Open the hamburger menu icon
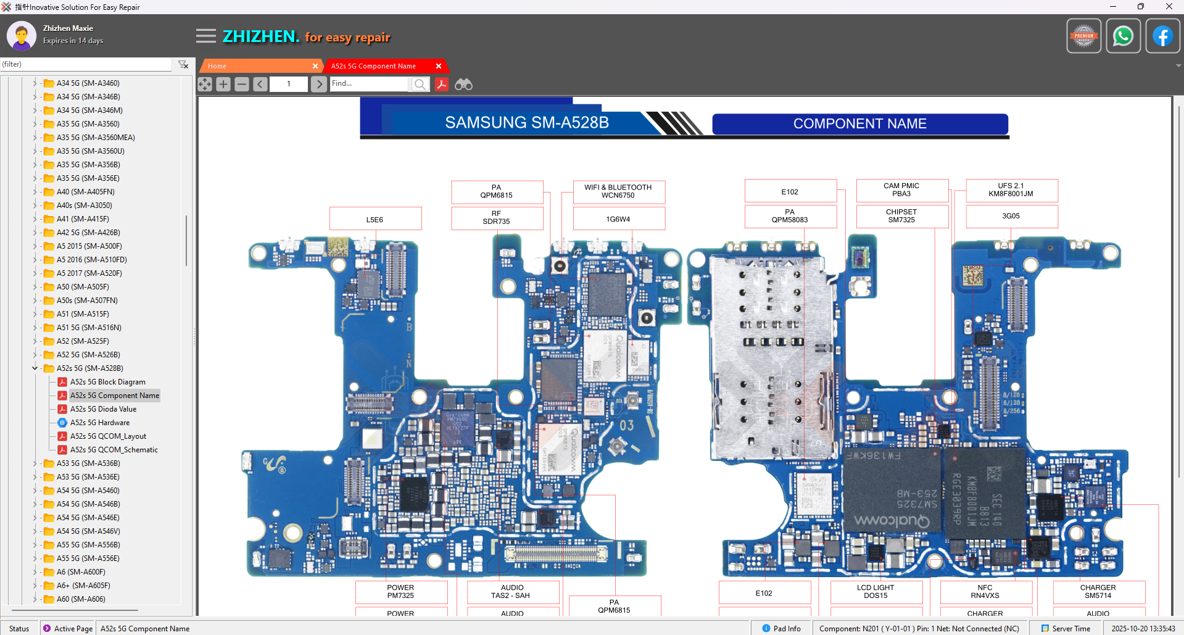The width and height of the screenshot is (1184, 635). pyautogui.click(x=206, y=36)
